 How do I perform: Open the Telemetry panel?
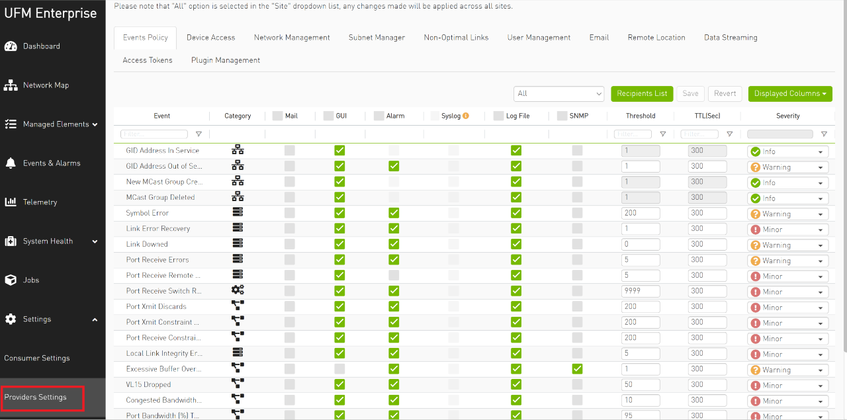(x=40, y=202)
